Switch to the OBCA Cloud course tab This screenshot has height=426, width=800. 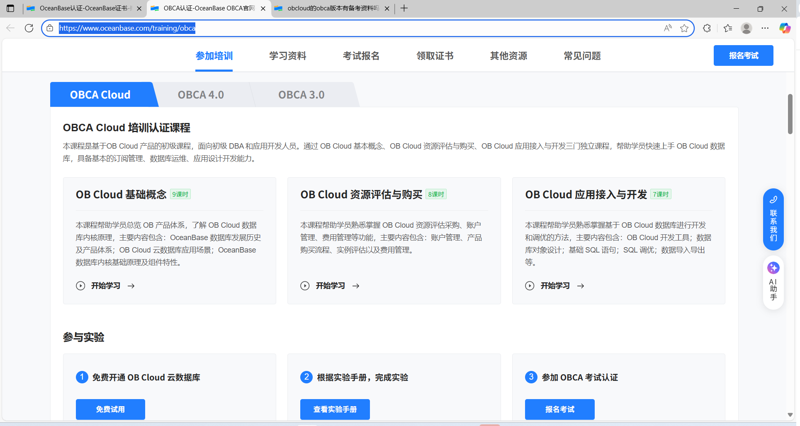(100, 94)
